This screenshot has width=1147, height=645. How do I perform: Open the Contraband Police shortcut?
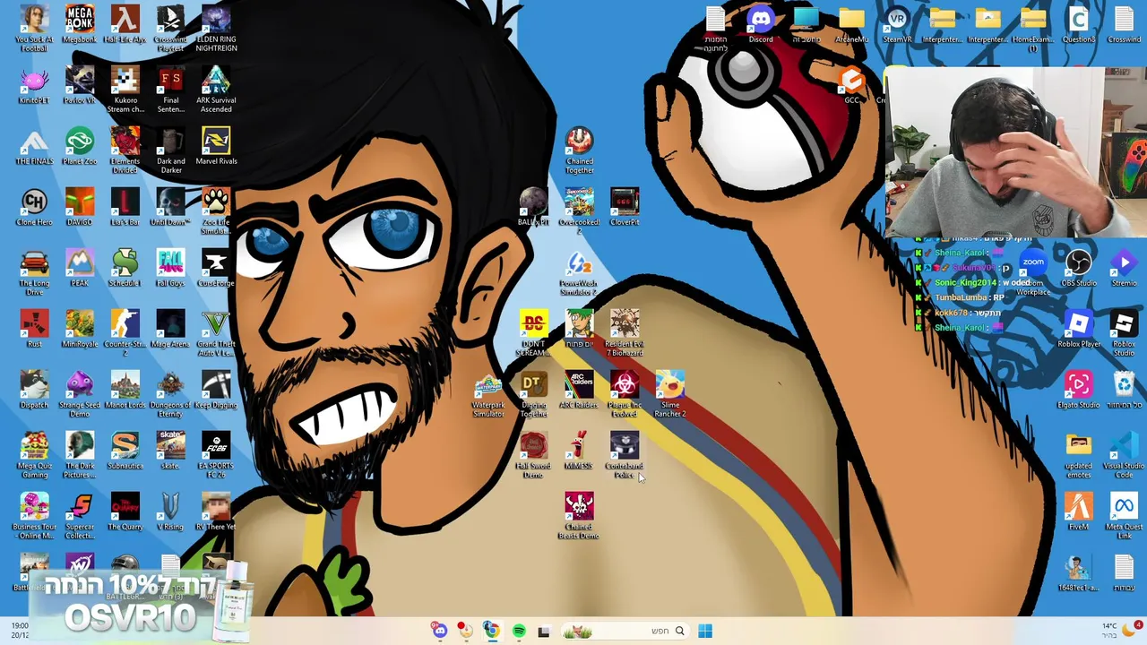[625, 455]
